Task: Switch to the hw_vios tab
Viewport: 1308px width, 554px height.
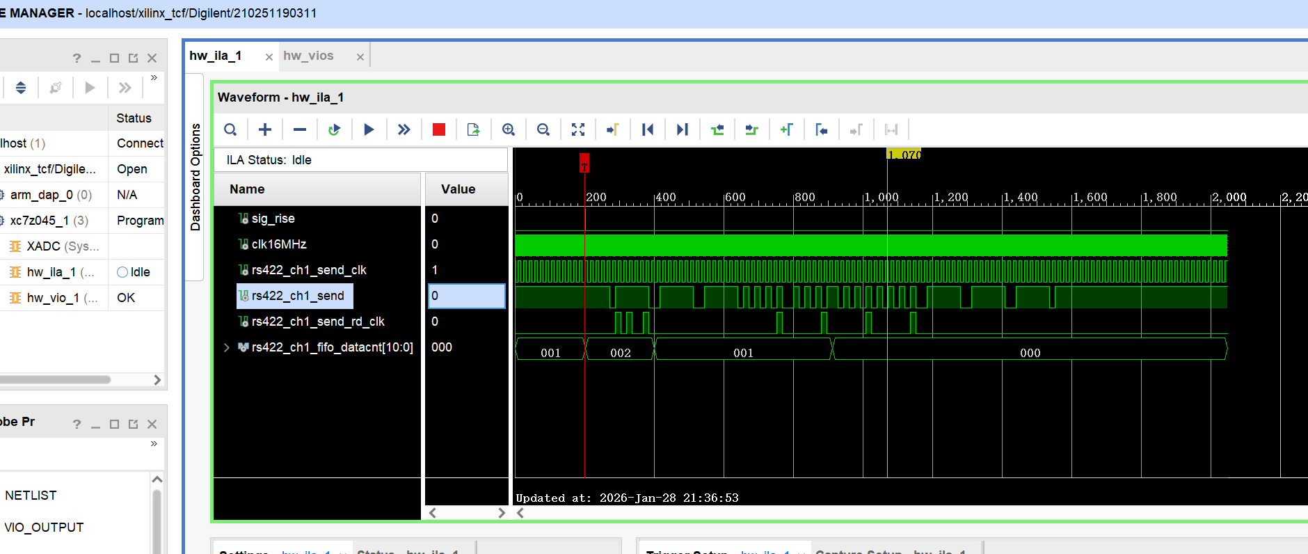Action: pyautogui.click(x=308, y=56)
